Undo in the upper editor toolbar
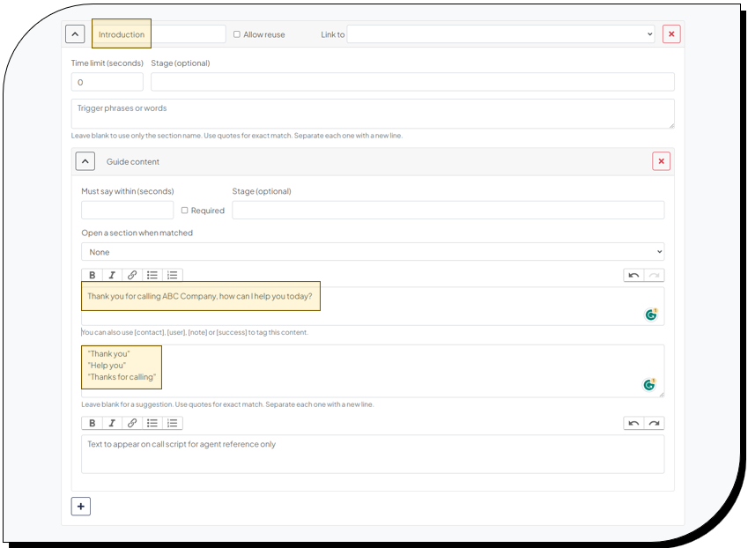The image size is (748, 548). click(633, 275)
